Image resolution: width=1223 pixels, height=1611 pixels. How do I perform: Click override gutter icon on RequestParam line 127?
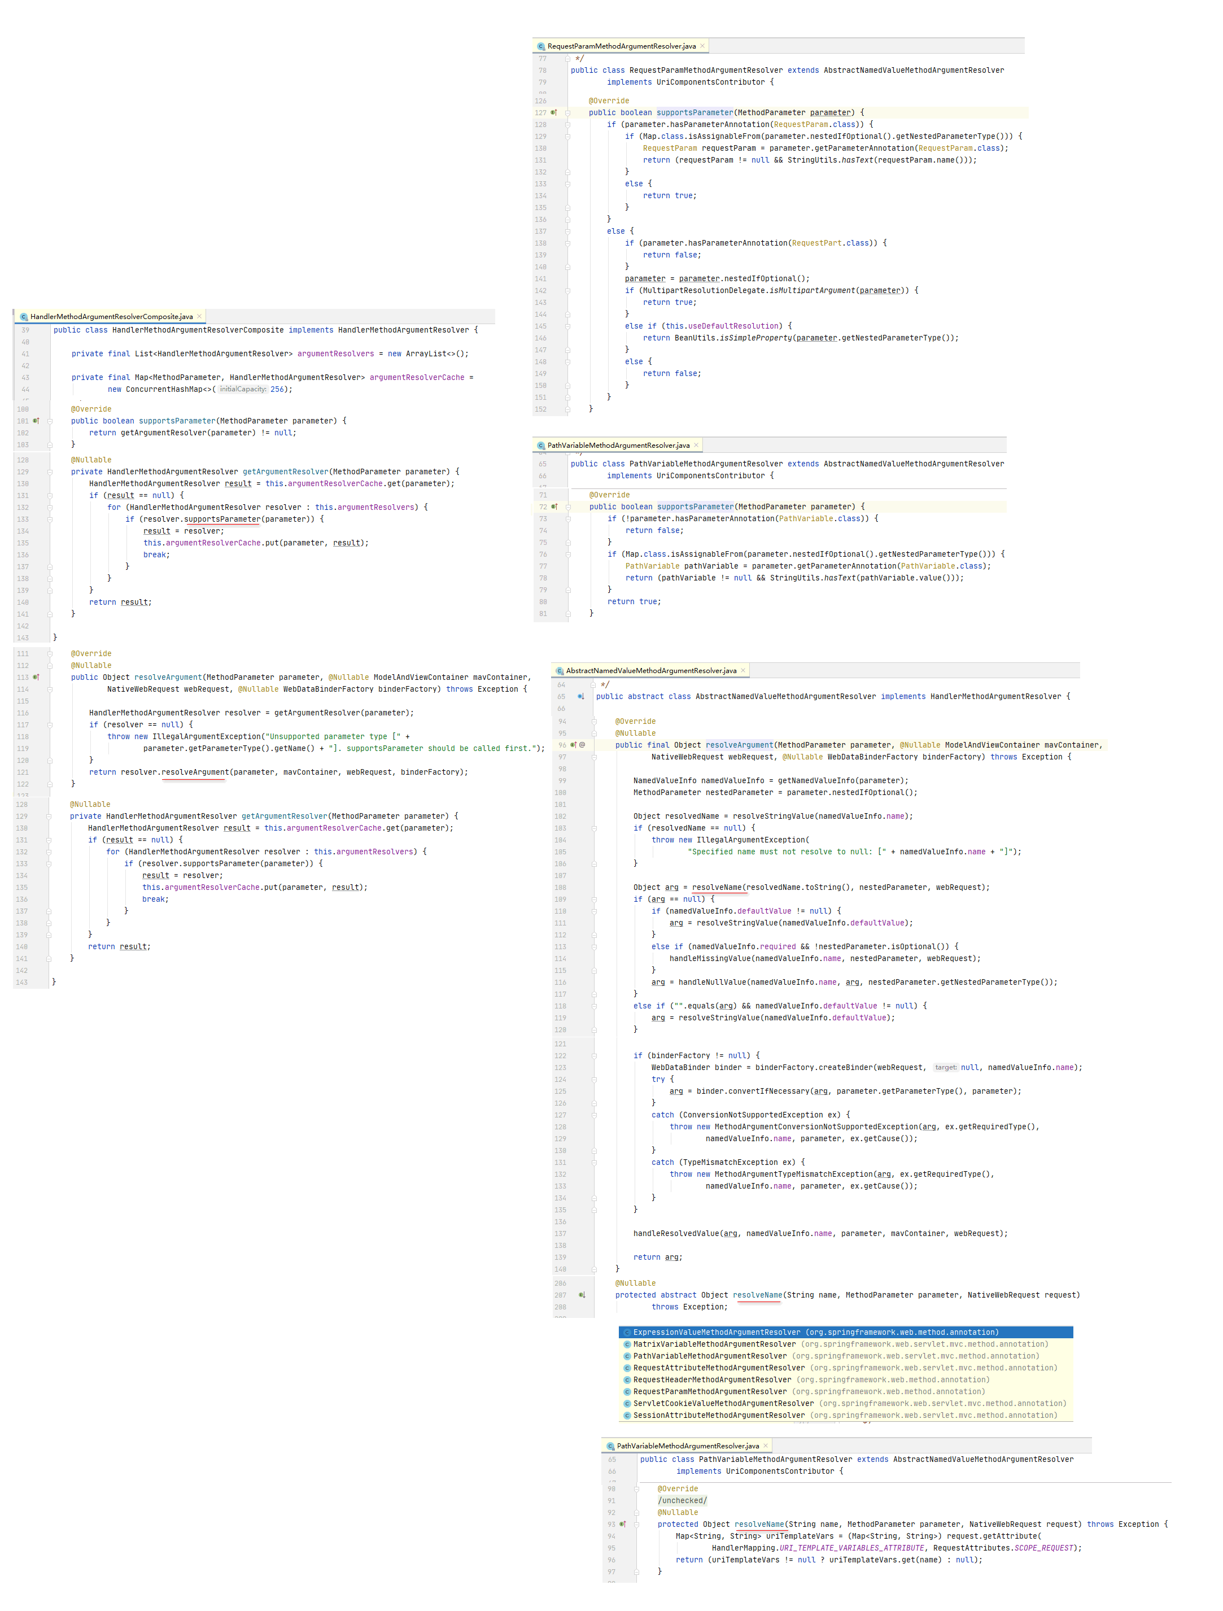553,113
